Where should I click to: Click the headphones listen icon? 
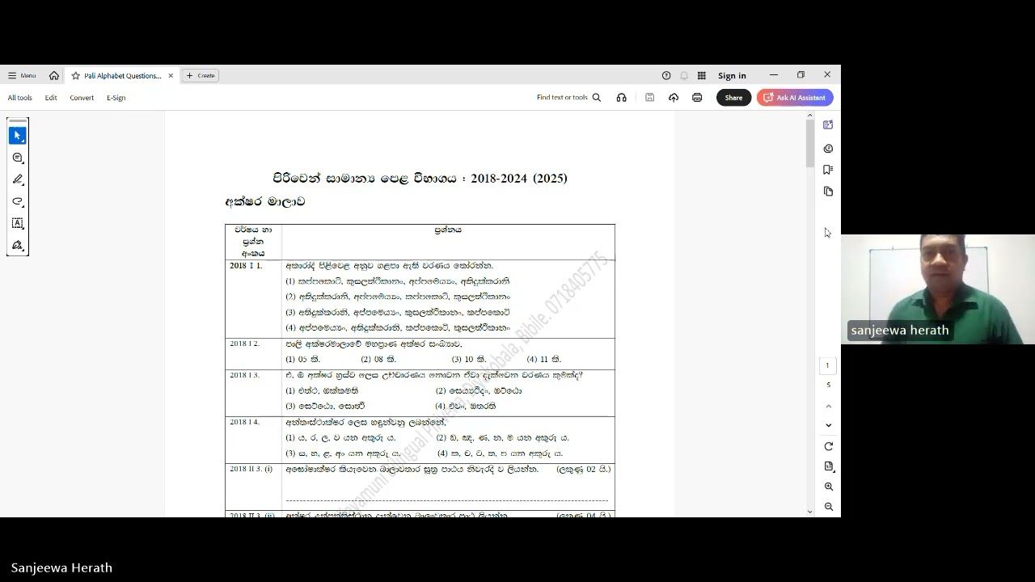coord(621,98)
